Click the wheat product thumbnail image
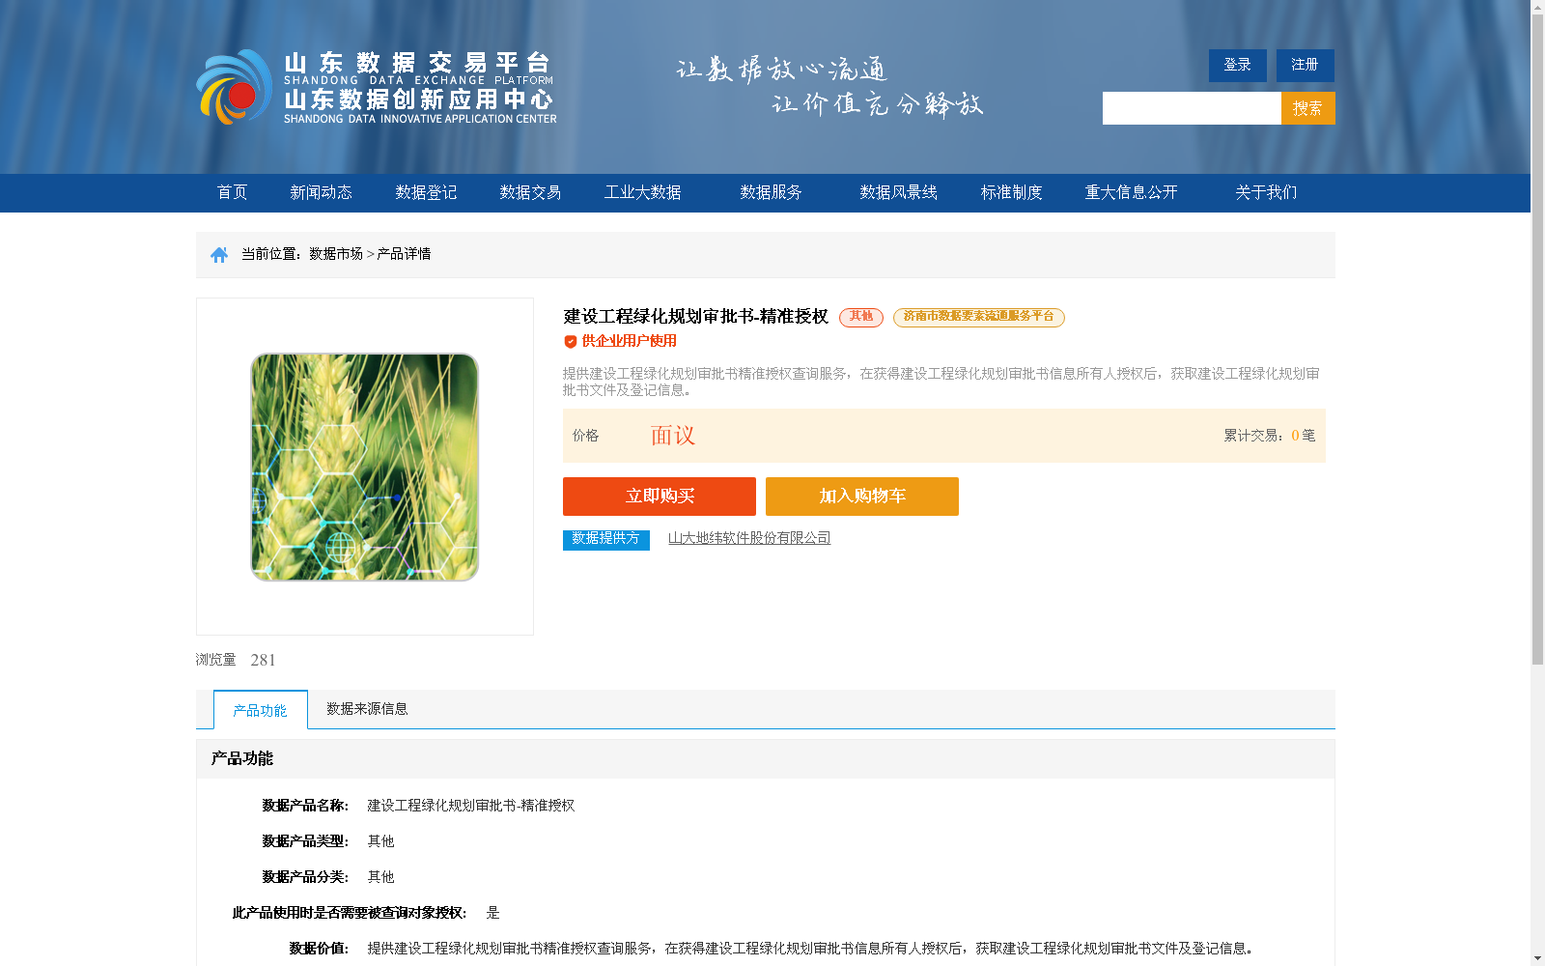Screen dimensions: 1545x966 click(365, 467)
